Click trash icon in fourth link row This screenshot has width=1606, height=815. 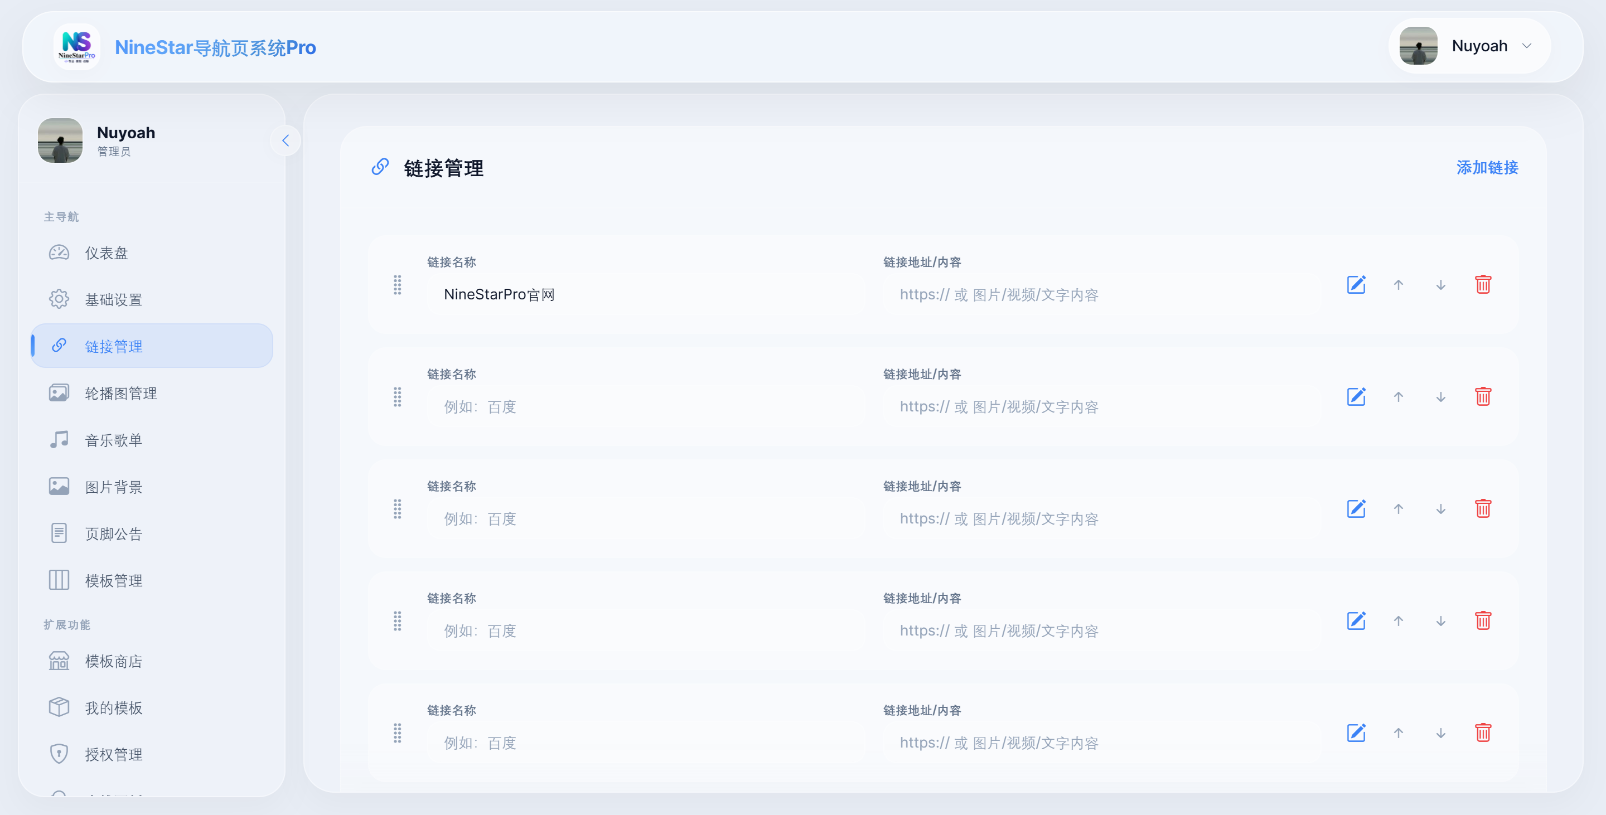point(1483,620)
